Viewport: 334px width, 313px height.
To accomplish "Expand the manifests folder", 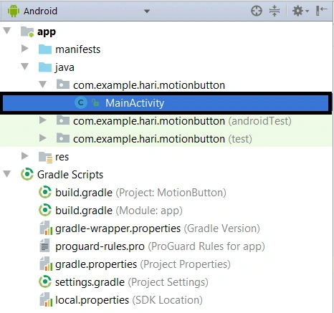I will (x=24, y=49).
